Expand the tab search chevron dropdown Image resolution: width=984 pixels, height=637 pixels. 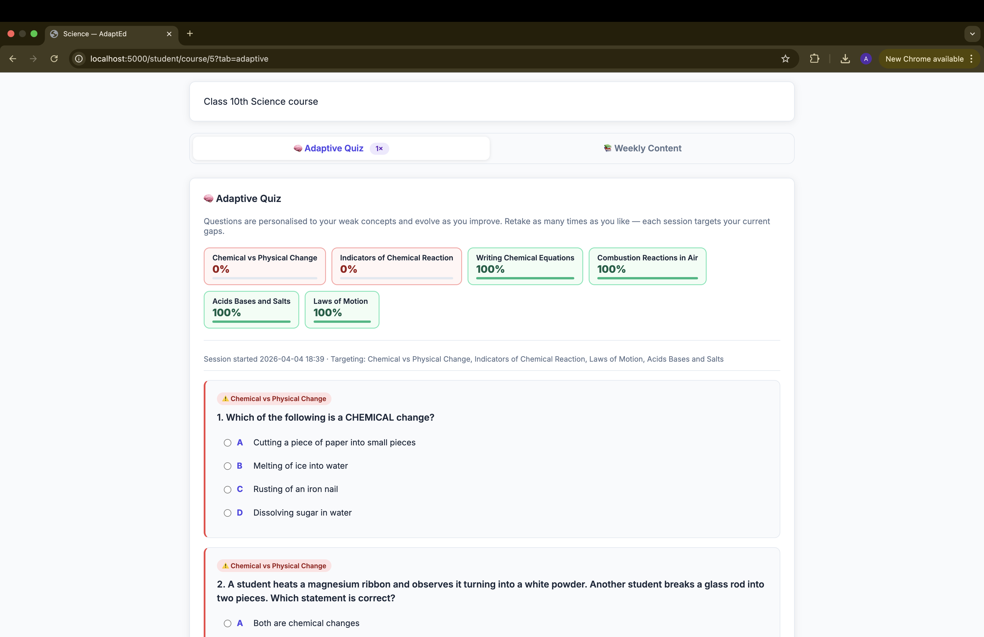(x=972, y=34)
